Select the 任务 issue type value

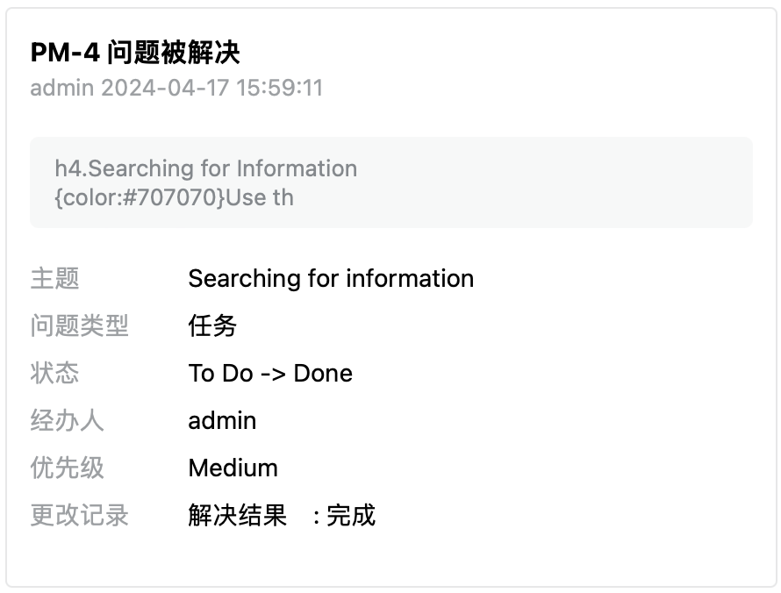click(x=212, y=326)
